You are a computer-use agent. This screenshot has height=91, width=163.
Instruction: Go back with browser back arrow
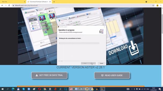(2, 5)
